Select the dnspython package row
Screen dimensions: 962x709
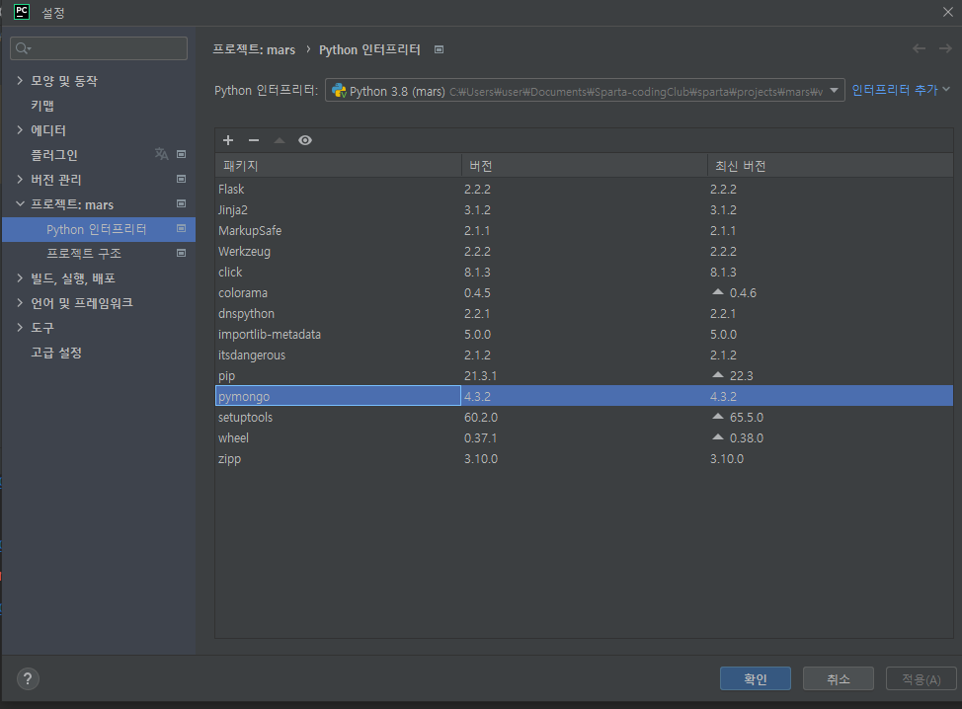pos(584,313)
